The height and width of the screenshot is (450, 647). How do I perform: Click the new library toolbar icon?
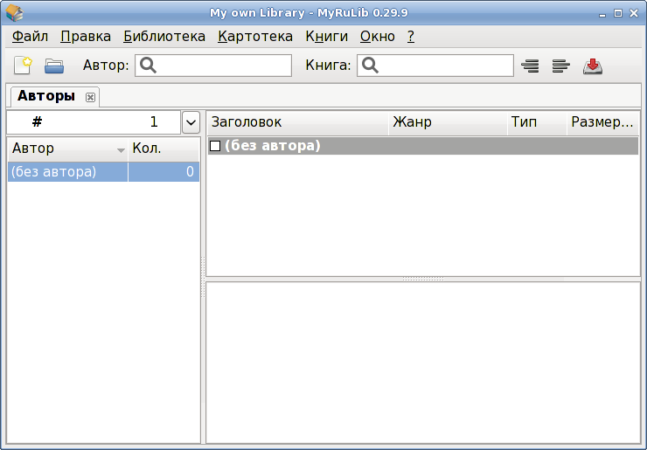23,66
